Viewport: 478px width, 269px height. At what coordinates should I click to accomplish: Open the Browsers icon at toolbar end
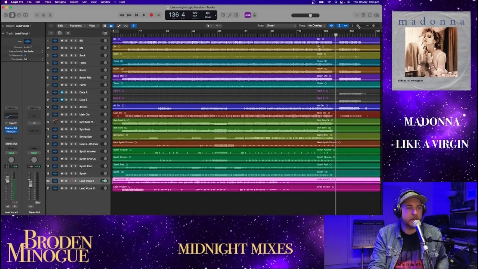pyautogui.click(x=376, y=15)
